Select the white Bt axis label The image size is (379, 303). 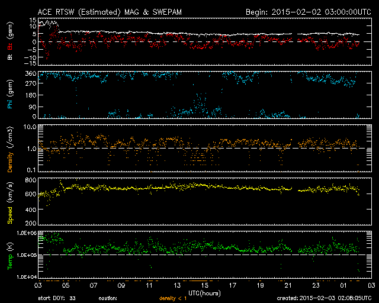9,58
